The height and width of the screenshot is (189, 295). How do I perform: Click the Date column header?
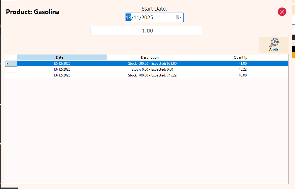tap(60, 57)
